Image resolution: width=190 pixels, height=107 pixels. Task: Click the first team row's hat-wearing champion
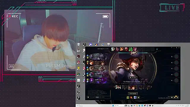click(92, 56)
